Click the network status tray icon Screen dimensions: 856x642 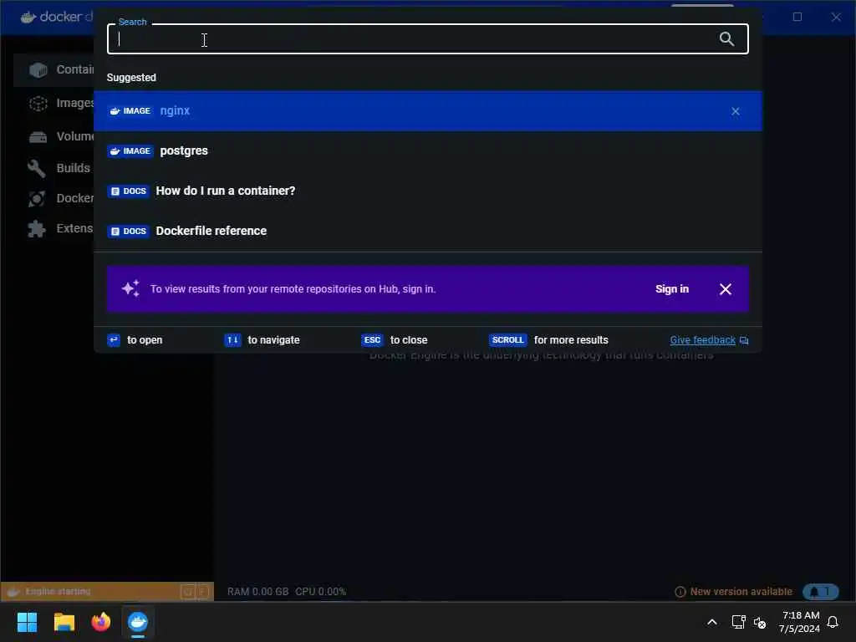tap(738, 622)
